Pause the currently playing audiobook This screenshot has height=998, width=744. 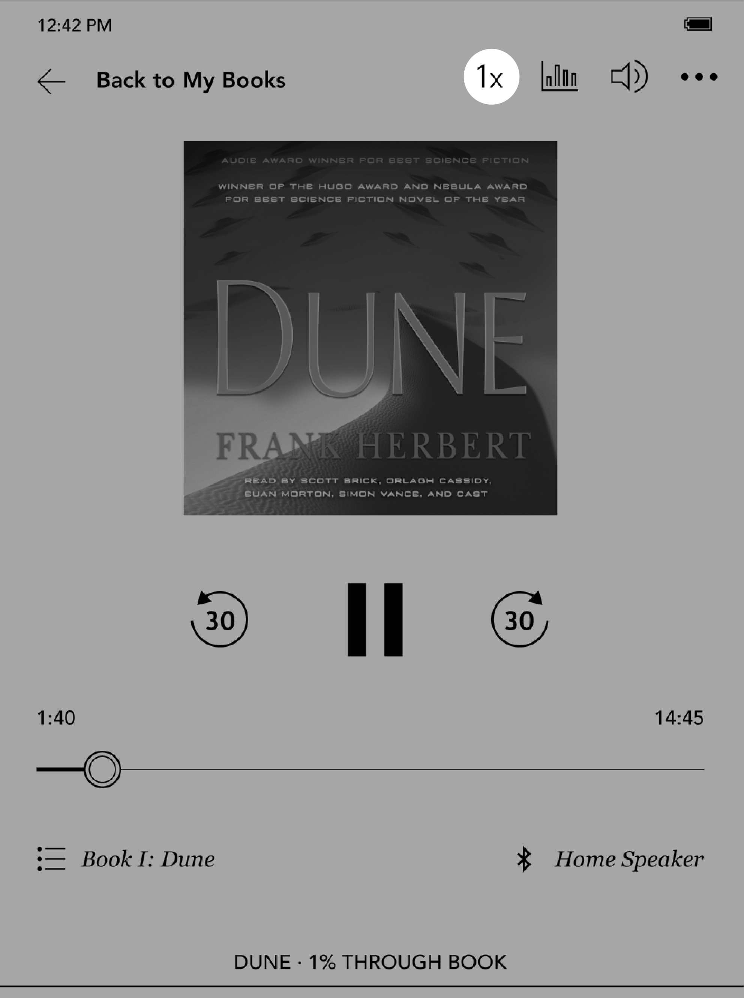(372, 619)
